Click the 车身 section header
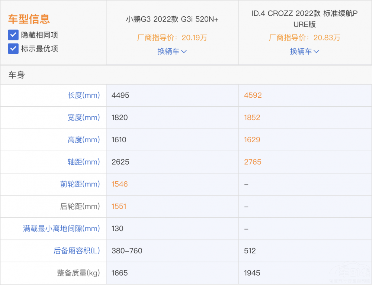The height and width of the screenshot is (285, 372). point(17,75)
